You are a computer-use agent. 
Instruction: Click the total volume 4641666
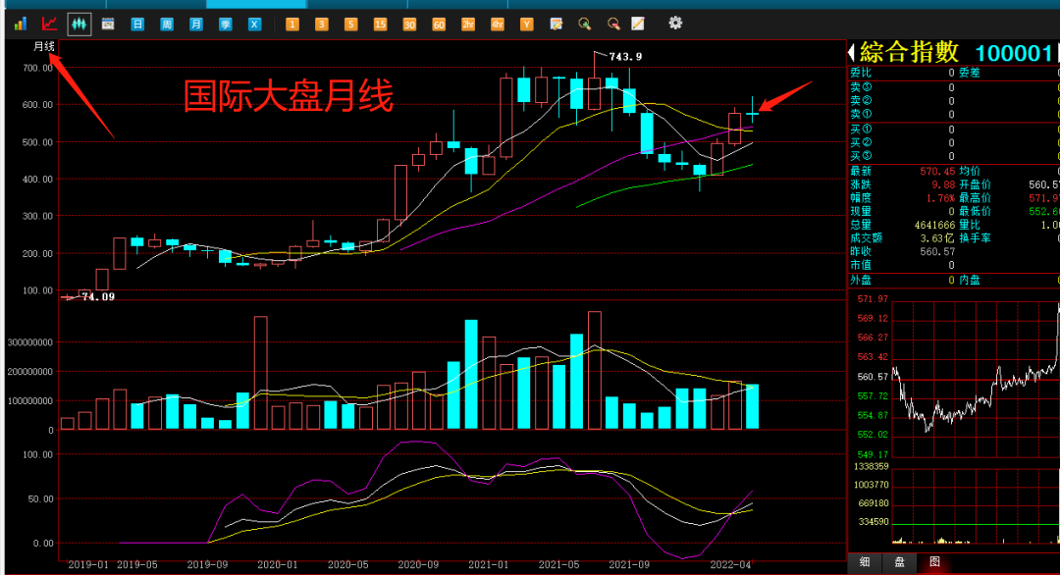click(934, 225)
